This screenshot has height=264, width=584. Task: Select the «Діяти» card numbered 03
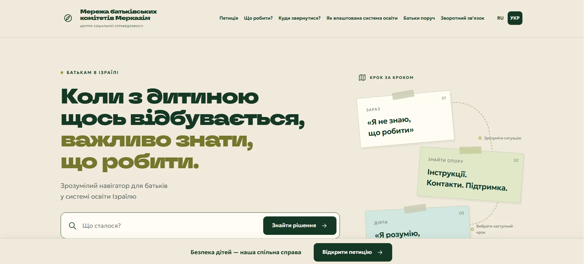[417, 222]
